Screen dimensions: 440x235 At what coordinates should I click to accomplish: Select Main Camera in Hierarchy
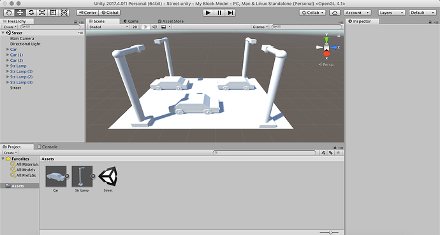point(22,38)
